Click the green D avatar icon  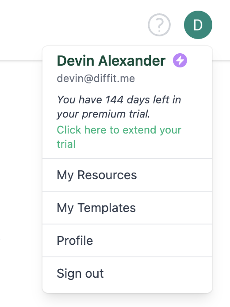(198, 25)
